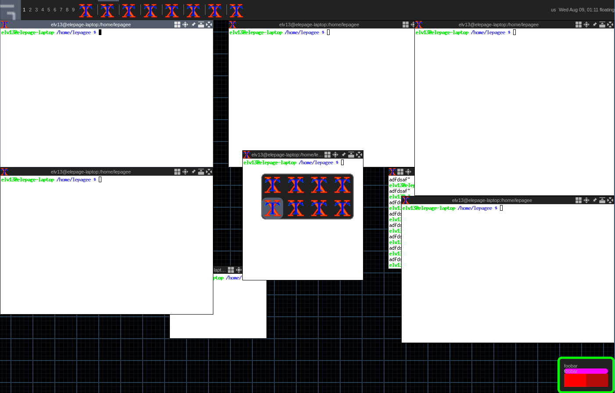Maximize the lower-right terminal window
The height and width of the screenshot is (393, 615).
586,200
